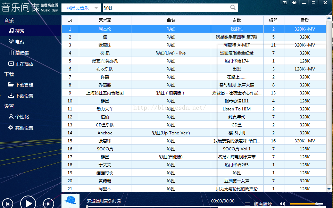Select album Listen To HIM

pyautogui.click(x=237, y=109)
